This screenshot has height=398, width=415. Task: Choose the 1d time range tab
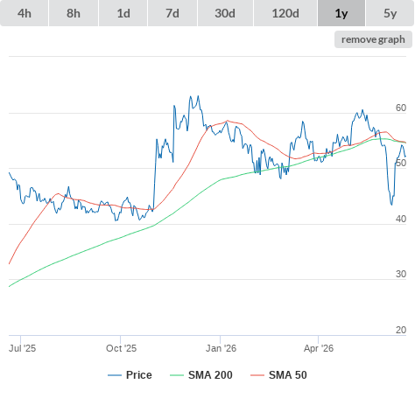click(123, 13)
